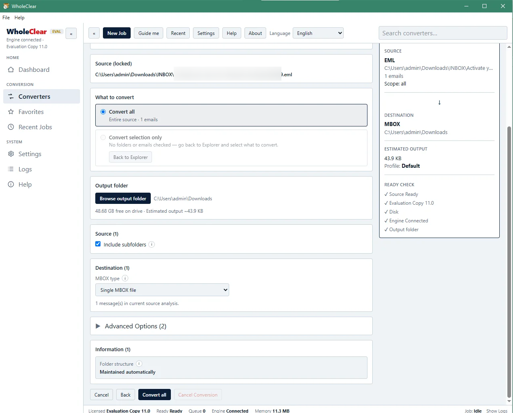
Task: Click the Search converters input field
Action: pos(443,33)
